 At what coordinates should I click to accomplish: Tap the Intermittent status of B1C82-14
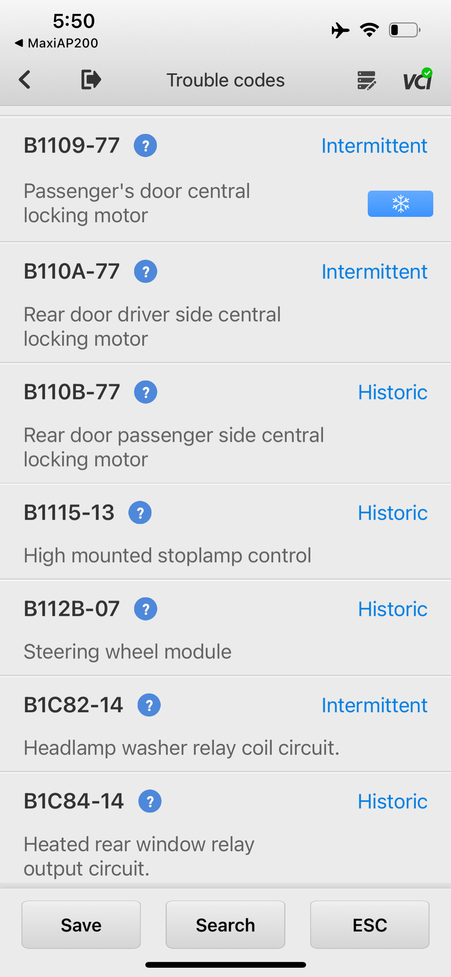pos(374,705)
